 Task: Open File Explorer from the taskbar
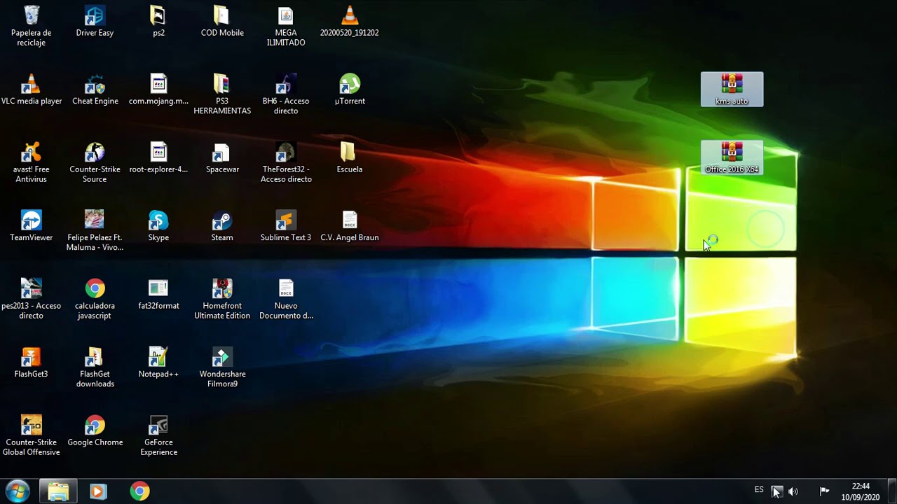(58, 491)
